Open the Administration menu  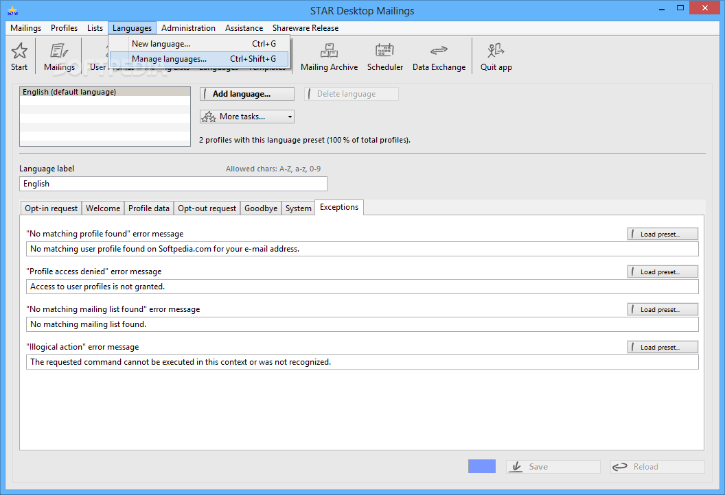point(188,27)
